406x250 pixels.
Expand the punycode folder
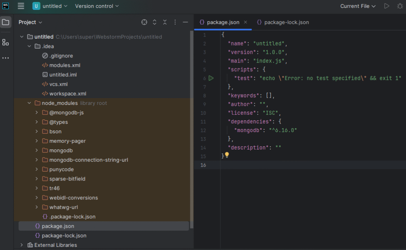(36, 169)
